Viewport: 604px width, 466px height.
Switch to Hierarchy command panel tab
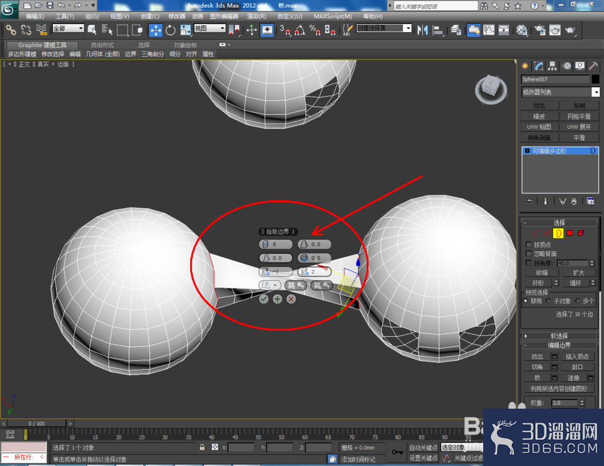pyautogui.click(x=553, y=66)
